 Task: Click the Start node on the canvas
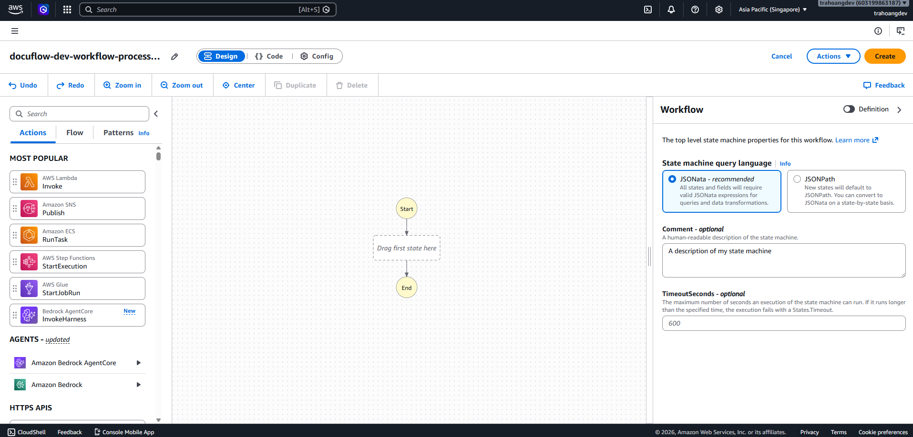click(x=407, y=209)
